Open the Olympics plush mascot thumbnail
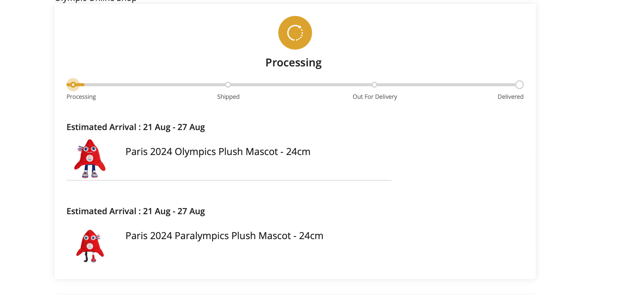The image size is (627, 295). click(90, 158)
